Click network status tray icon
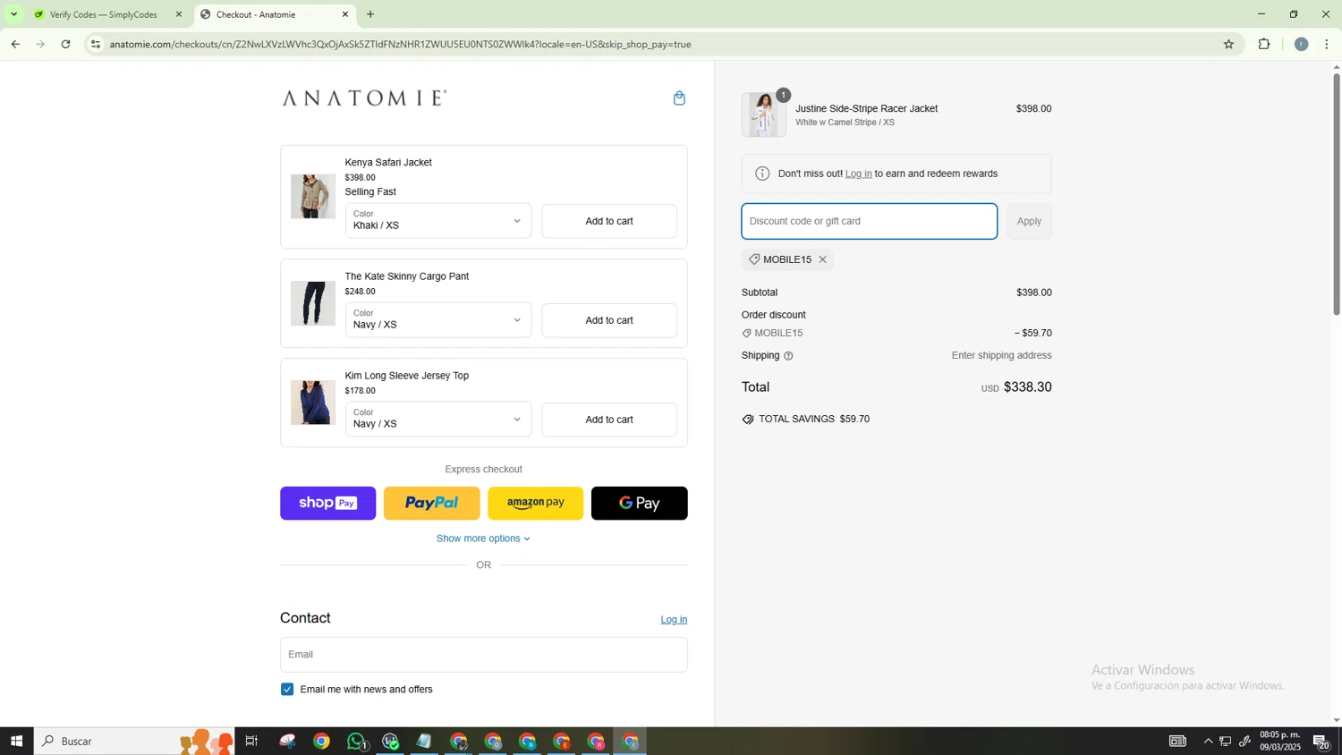 pos(1226,741)
